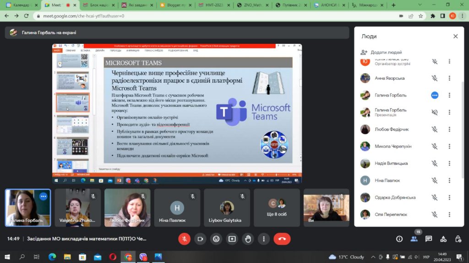Switch to the НМТ-2023 browser tab
The image size is (469, 263).
214,5
